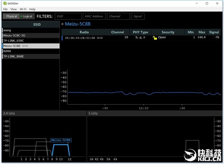Open the Help menu

pyautogui.click(x=32, y=9)
